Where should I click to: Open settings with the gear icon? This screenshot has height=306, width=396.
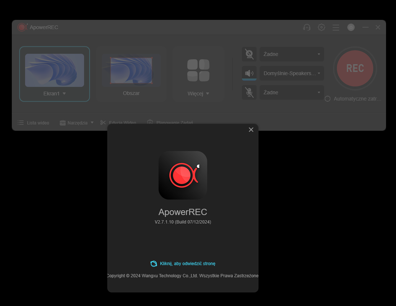tap(321, 27)
